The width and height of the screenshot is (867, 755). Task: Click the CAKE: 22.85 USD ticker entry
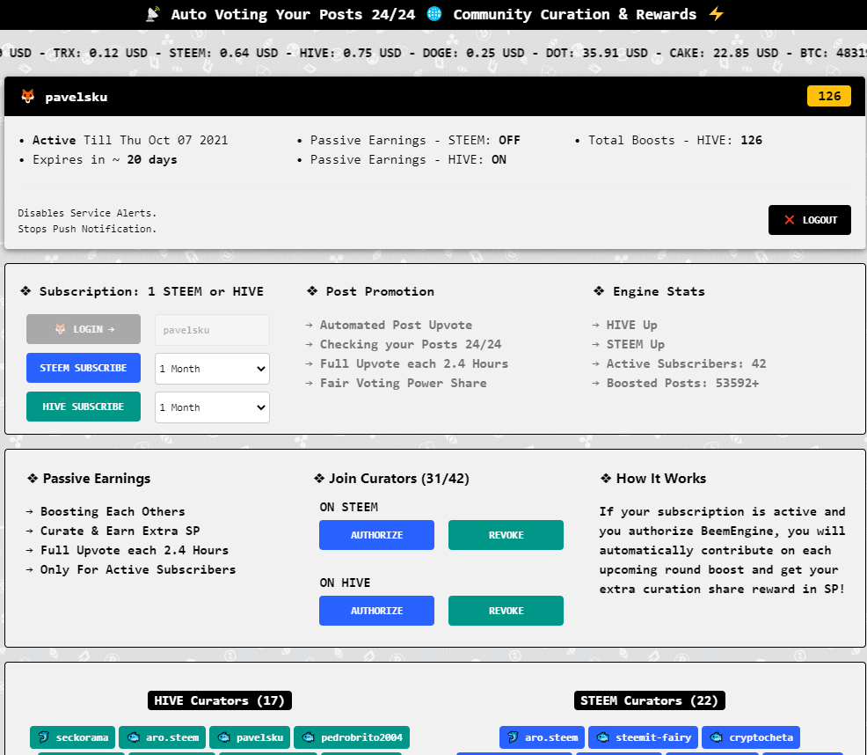click(x=724, y=53)
